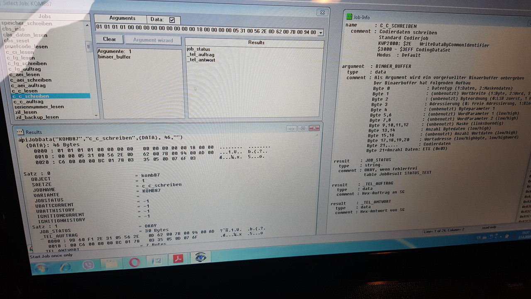This screenshot has height=299, width=531.
Task: Click the JOBNAME row in Results output
Action: click(45, 189)
